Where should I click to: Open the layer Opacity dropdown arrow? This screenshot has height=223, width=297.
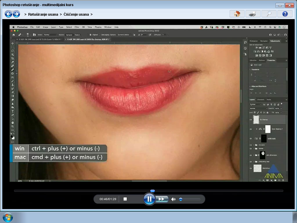tap(281, 109)
